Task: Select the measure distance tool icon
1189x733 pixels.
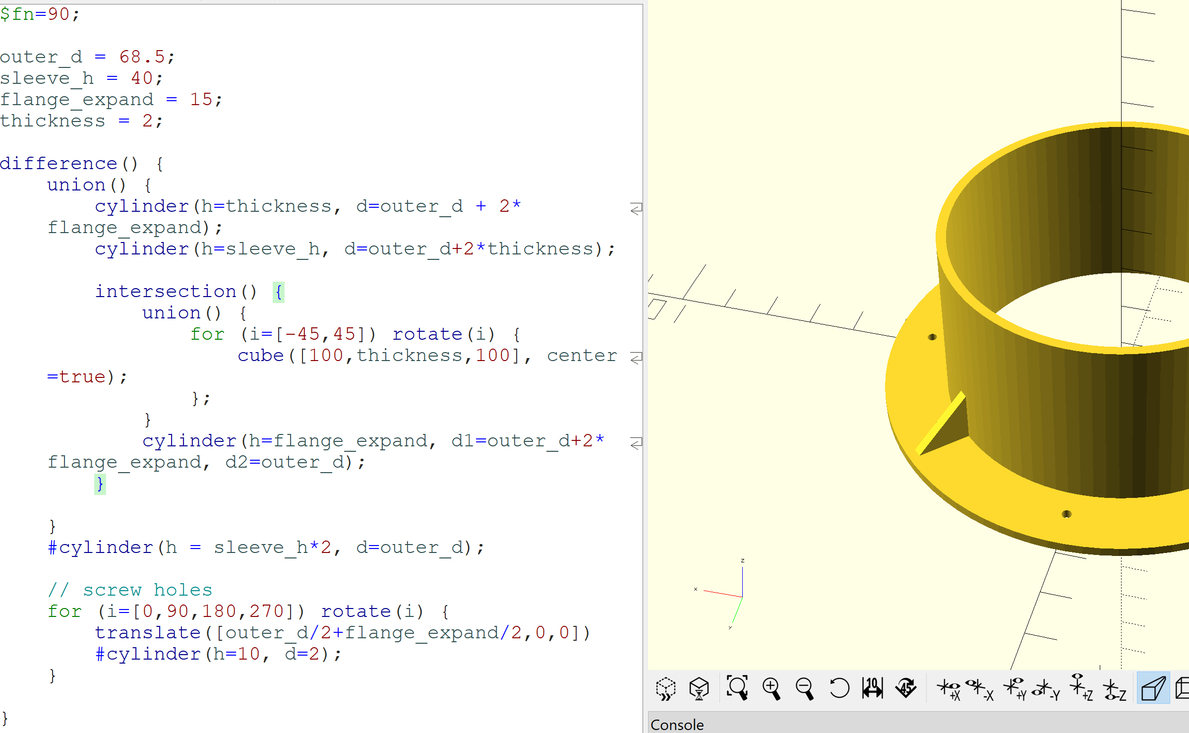Action: pos(872,688)
